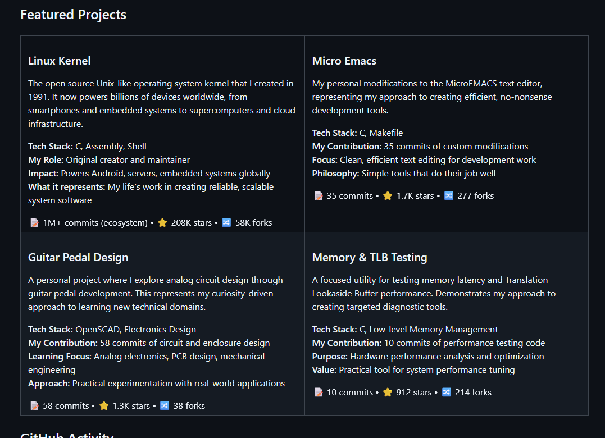This screenshot has height=438, width=605.
Task: Click the memo icon beside 10 commits
Action: tap(319, 393)
